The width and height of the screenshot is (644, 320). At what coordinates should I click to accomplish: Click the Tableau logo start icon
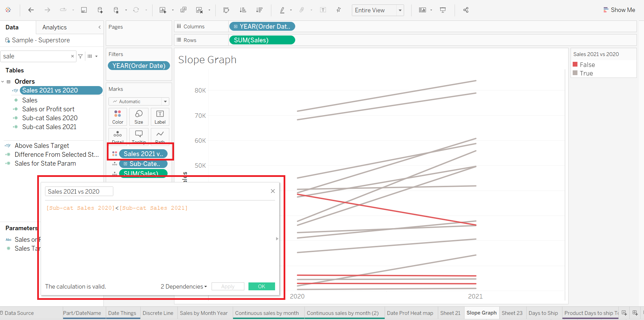coord(8,10)
